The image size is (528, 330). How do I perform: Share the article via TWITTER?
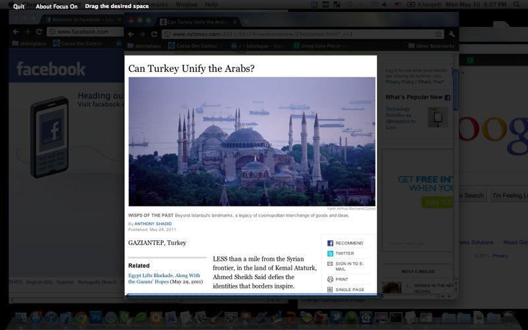pyautogui.click(x=341, y=253)
